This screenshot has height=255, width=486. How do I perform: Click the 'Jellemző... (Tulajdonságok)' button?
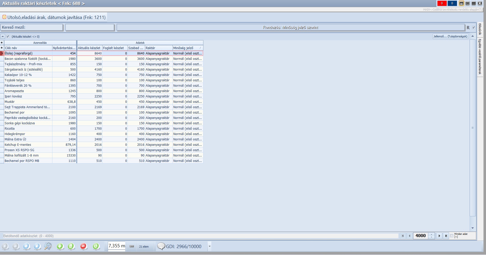[450, 36]
